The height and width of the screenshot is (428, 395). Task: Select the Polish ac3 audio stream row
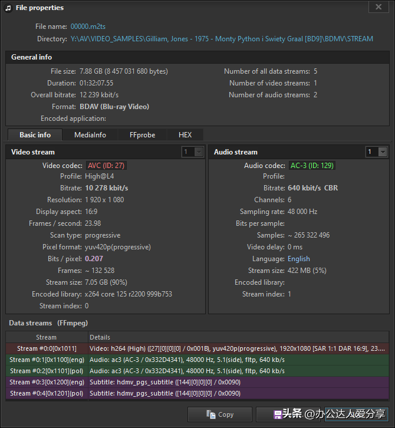point(197,371)
